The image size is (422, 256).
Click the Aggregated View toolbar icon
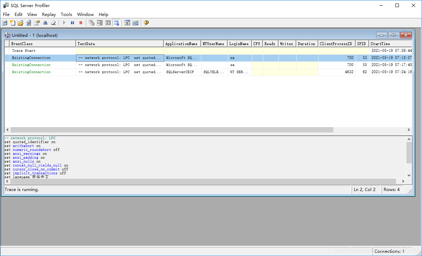[x=100, y=23]
